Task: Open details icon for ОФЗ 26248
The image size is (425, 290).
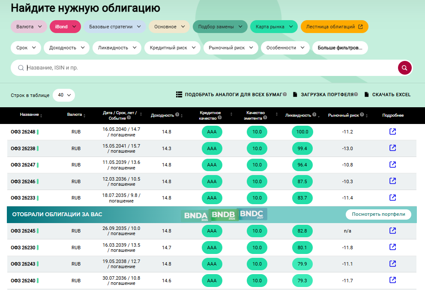Action: point(392,132)
